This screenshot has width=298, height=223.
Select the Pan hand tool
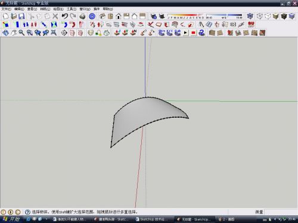pyautogui.click(x=14, y=33)
